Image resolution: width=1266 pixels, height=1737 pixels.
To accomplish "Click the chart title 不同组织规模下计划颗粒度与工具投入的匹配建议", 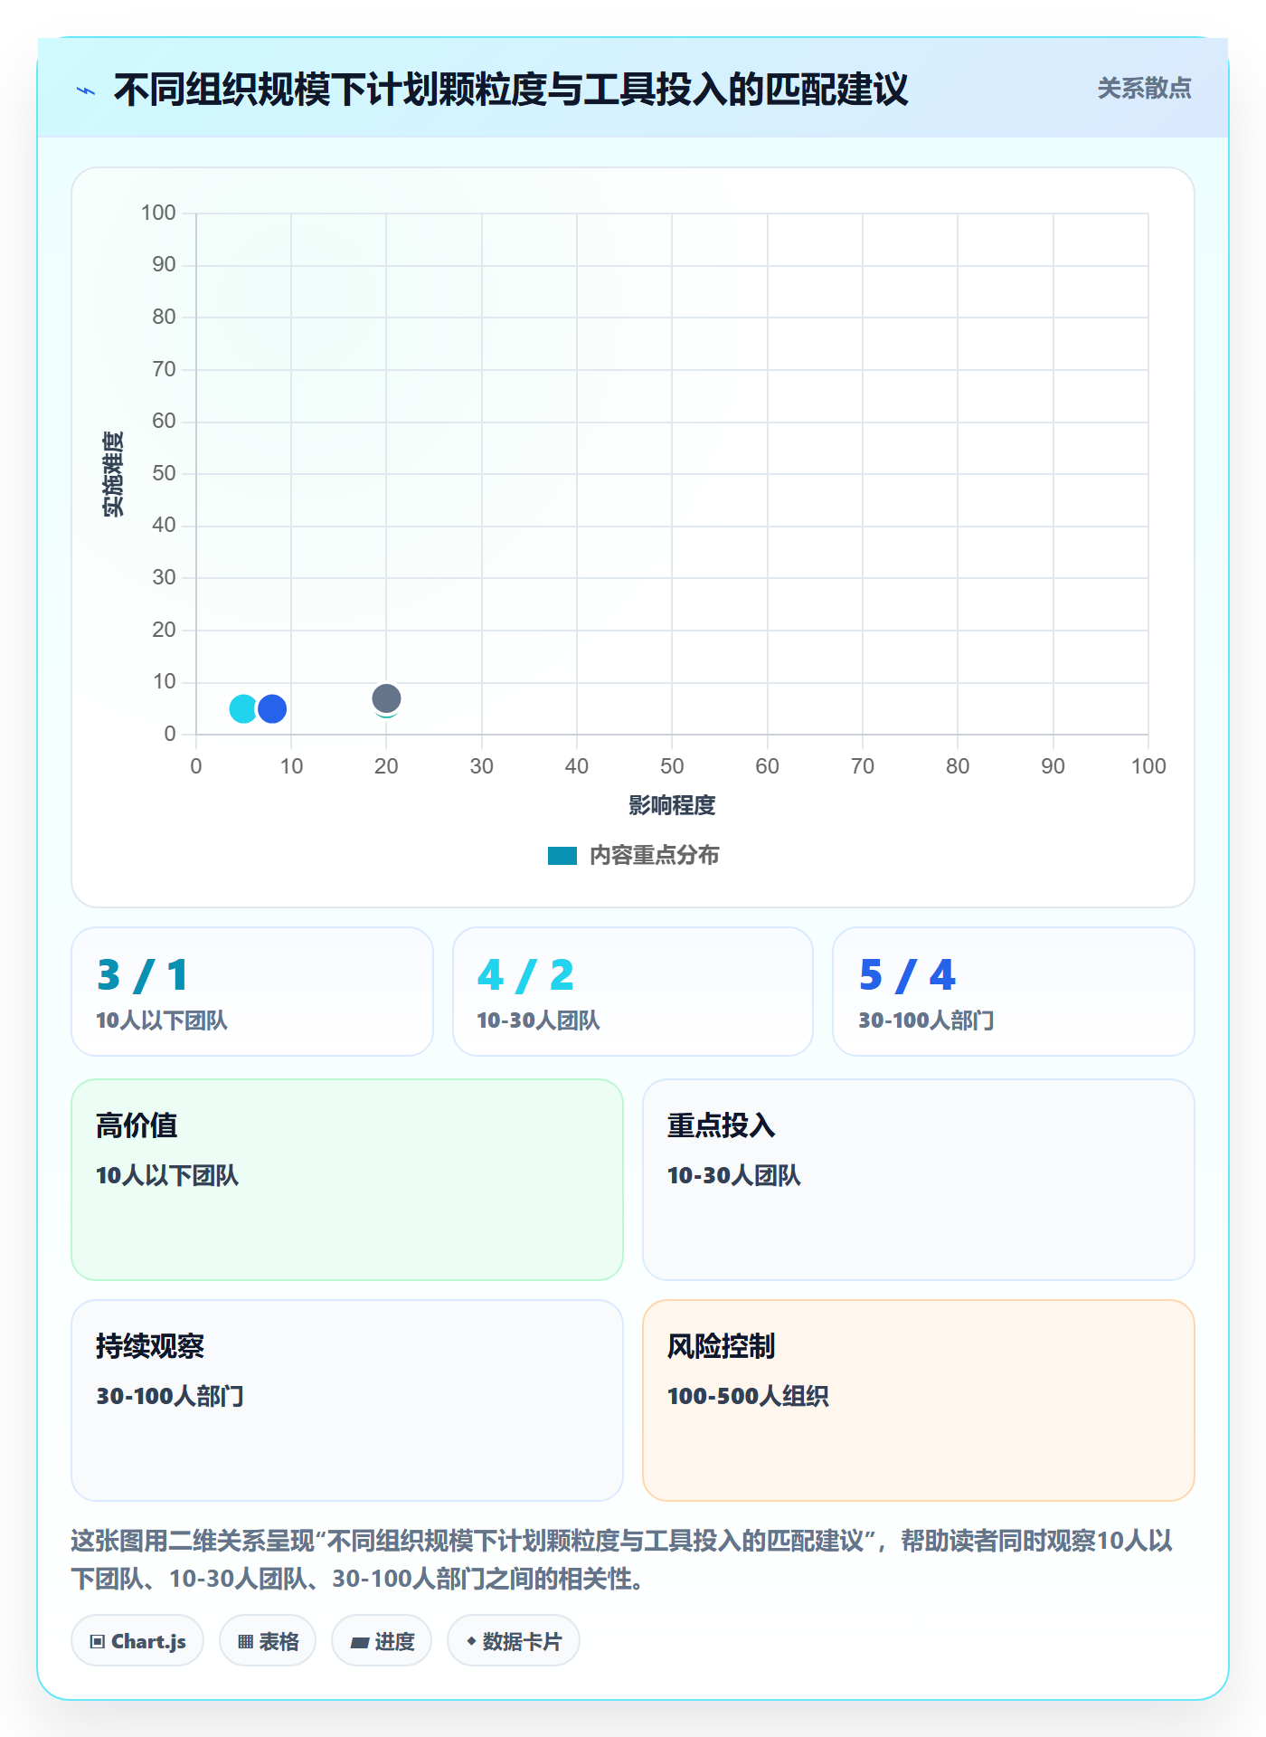I will click(511, 90).
